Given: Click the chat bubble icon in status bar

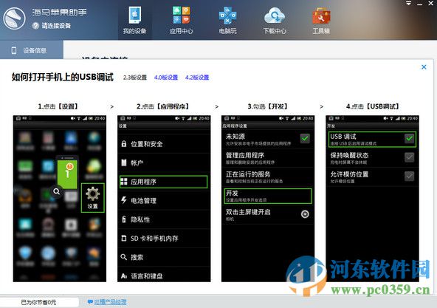Looking at the screenshot, I should click(x=90, y=302).
